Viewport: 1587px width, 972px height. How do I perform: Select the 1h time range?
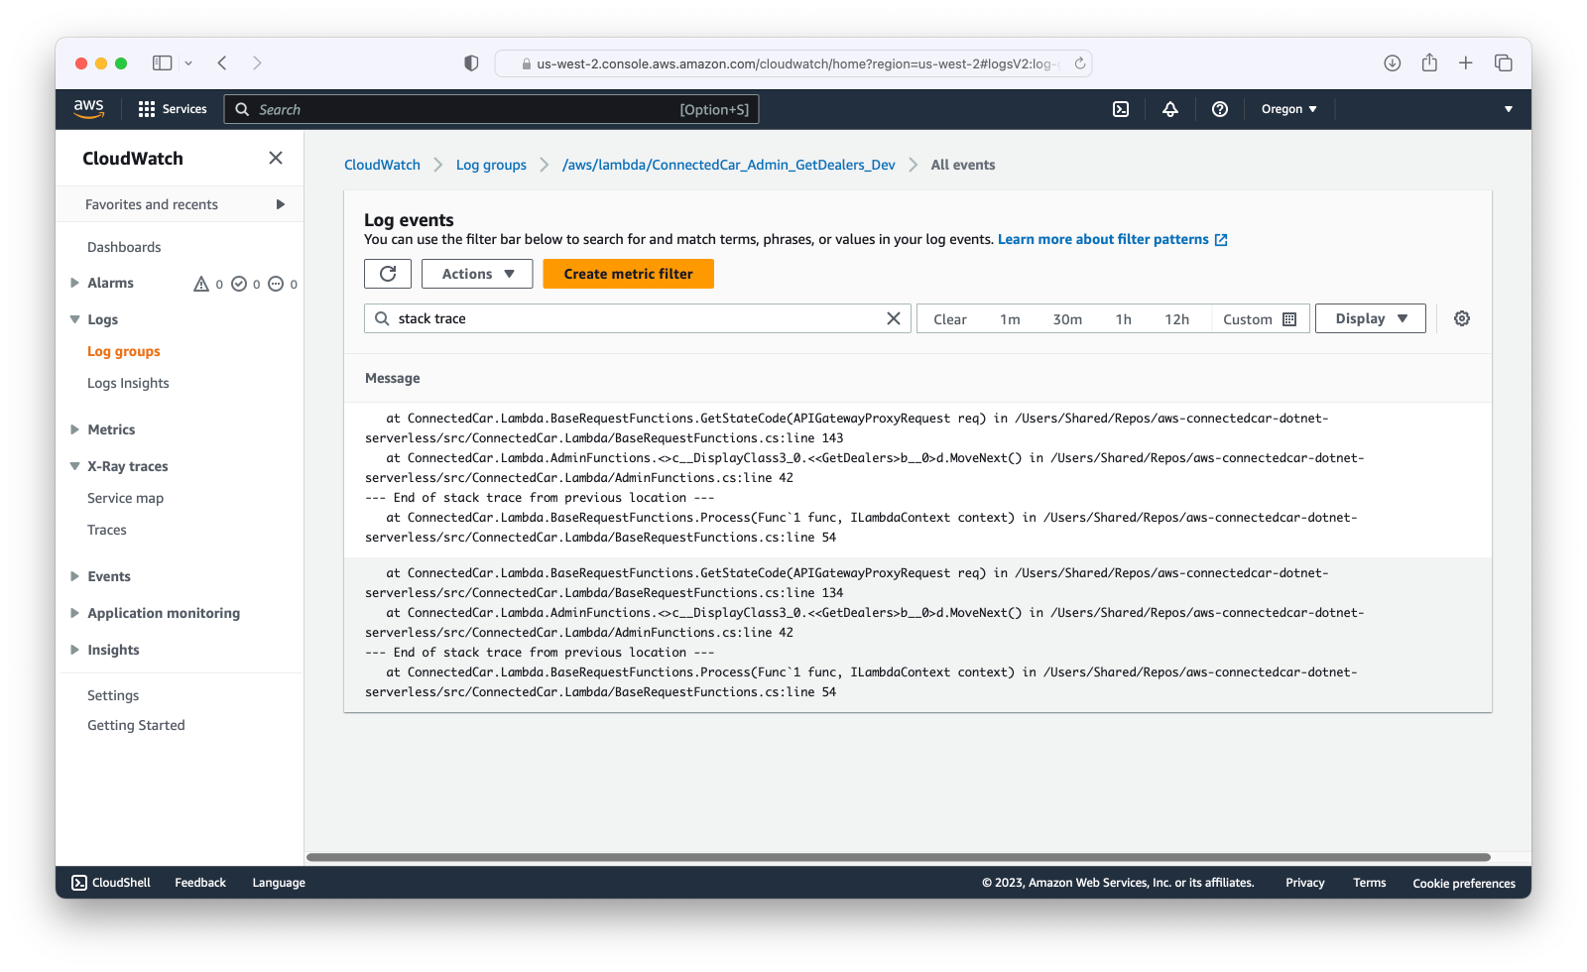[x=1123, y=319]
